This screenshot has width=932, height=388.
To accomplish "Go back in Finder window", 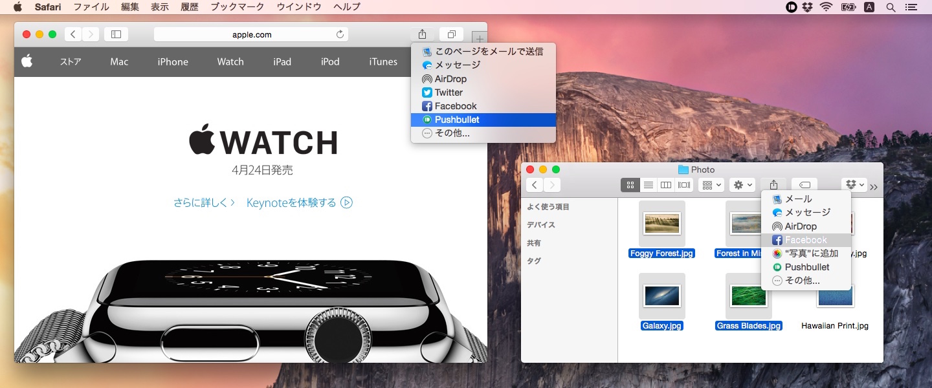I will (534, 185).
